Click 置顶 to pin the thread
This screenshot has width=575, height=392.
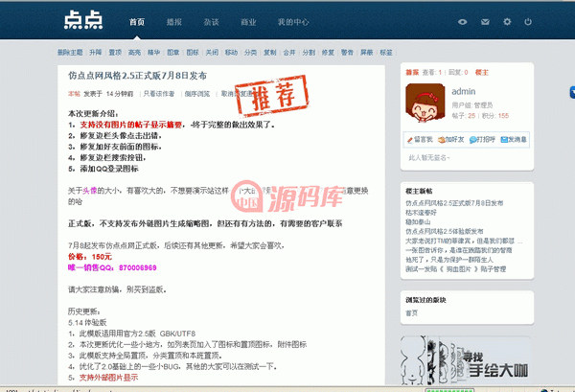click(x=115, y=53)
